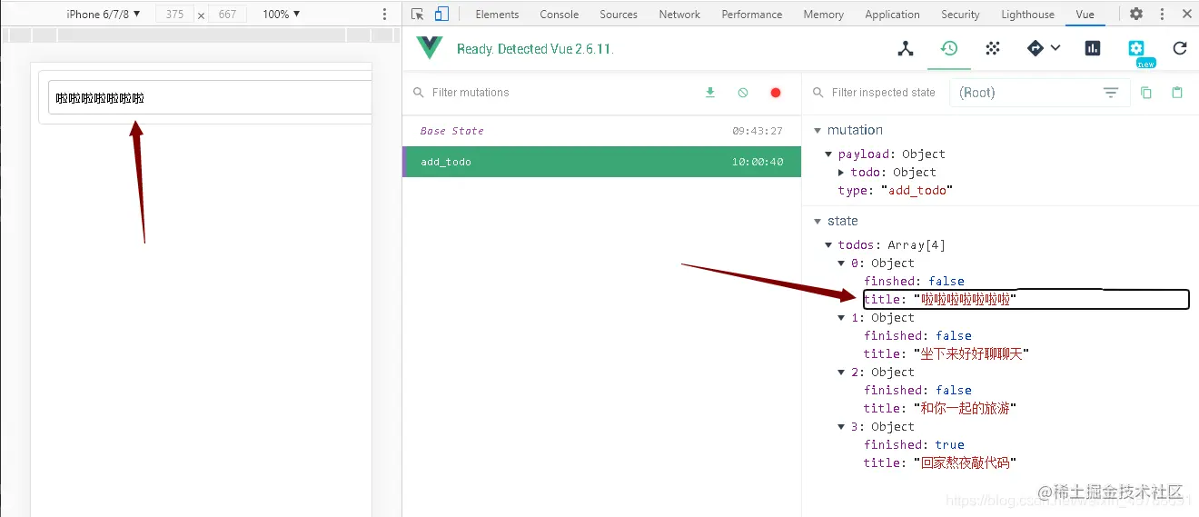Screen dimensions: 1199x517
Task: Open the Vue Performance chart icon
Action: tap(1093, 49)
